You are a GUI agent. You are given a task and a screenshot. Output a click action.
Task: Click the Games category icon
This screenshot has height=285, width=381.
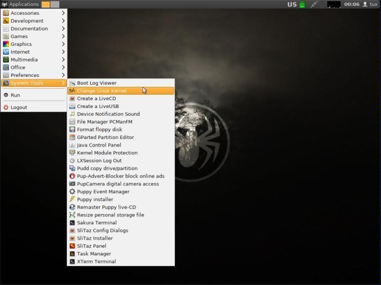pyautogui.click(x=6, y=36)
